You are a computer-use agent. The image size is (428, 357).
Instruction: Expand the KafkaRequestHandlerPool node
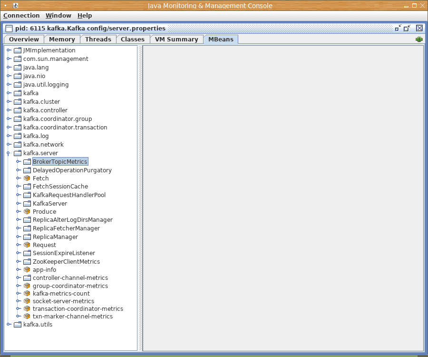click(x=18, y=195)
